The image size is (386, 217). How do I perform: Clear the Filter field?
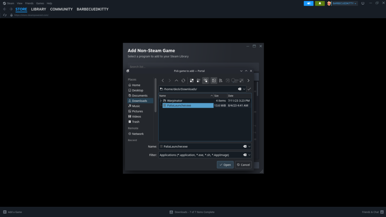pos(245,155)
